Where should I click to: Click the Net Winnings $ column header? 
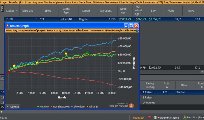[x=138, y=10]
